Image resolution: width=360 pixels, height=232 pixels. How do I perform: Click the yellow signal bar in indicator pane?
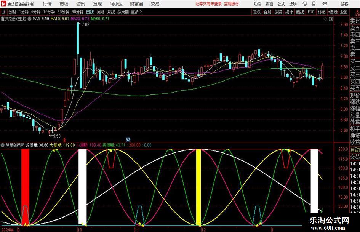point(198,187)
